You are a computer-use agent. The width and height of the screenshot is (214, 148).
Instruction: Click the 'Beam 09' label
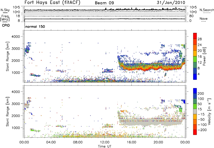tap(104, 3)
